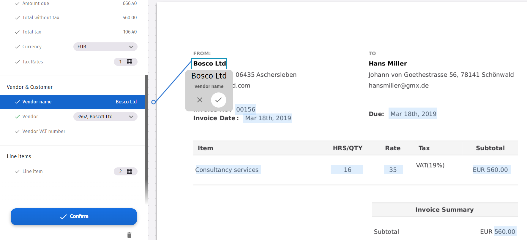The image size is (527, 240).
Task: Click the highlighted invoice number 00156
Action: 246,109
